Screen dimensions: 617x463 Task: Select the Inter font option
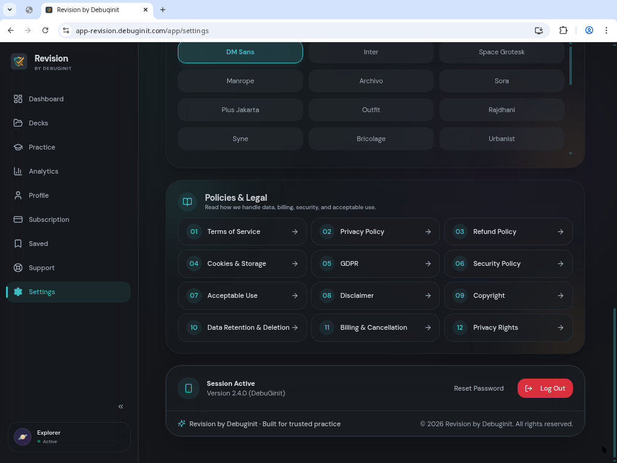coord(371,52)
